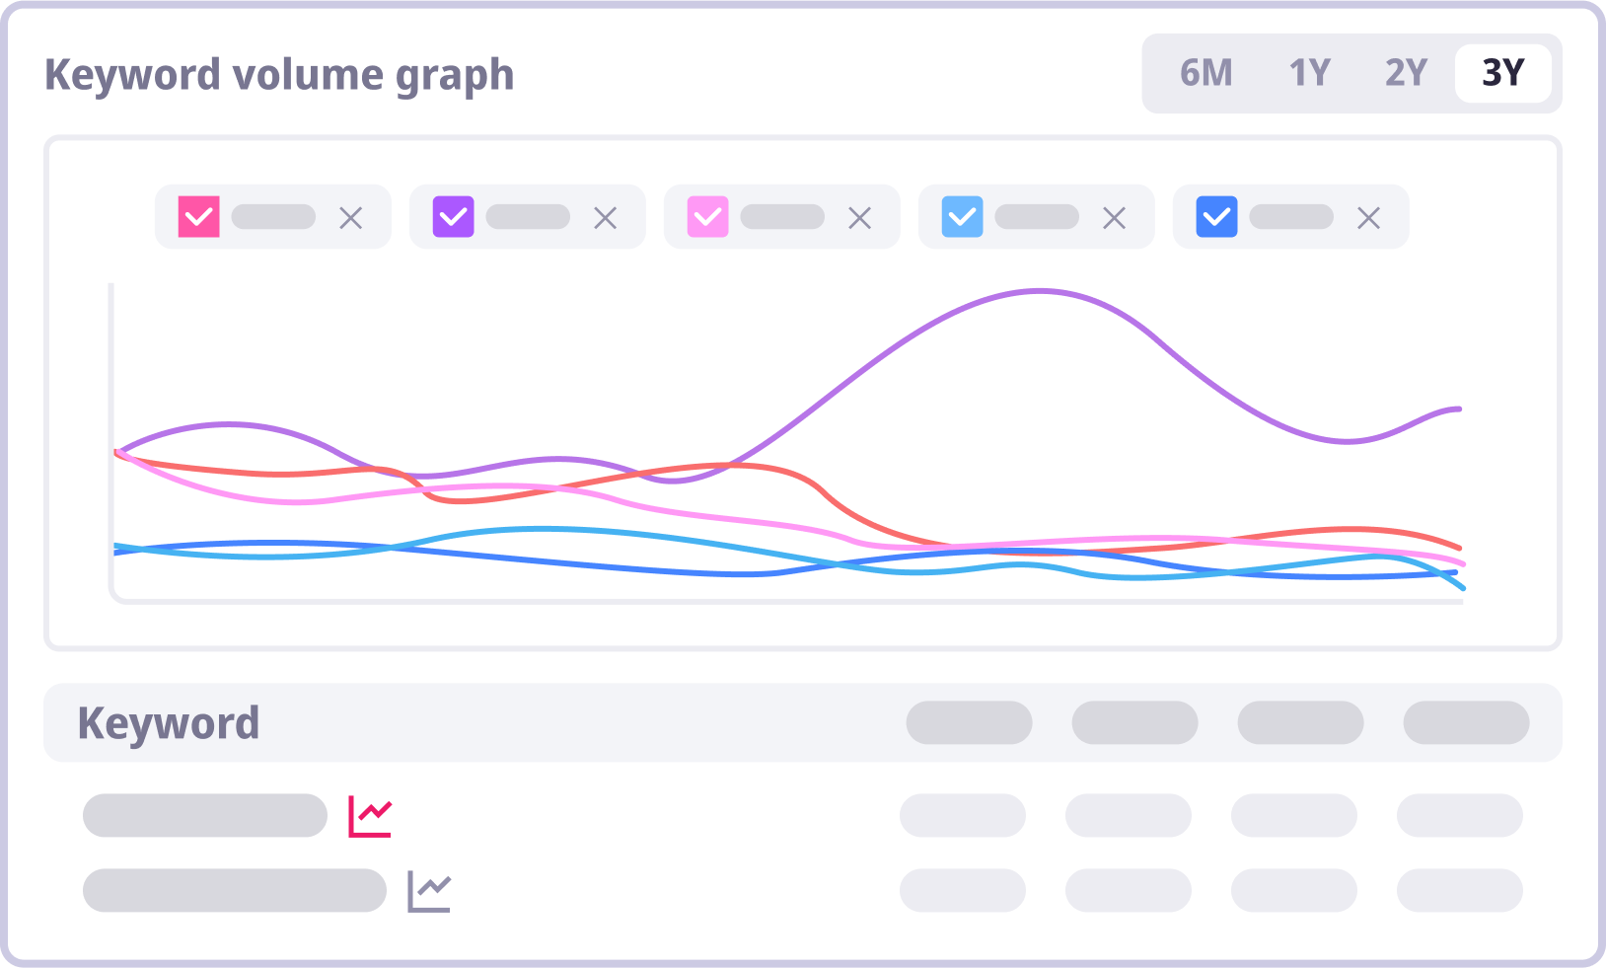Click the gray trend chart icon

coord(429,891)
